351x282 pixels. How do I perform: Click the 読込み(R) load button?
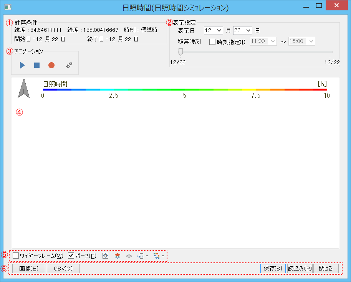(x=300, y=269)
